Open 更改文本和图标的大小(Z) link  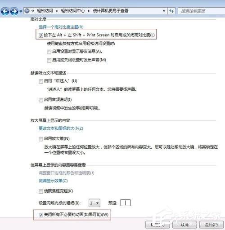coord(61,128)
